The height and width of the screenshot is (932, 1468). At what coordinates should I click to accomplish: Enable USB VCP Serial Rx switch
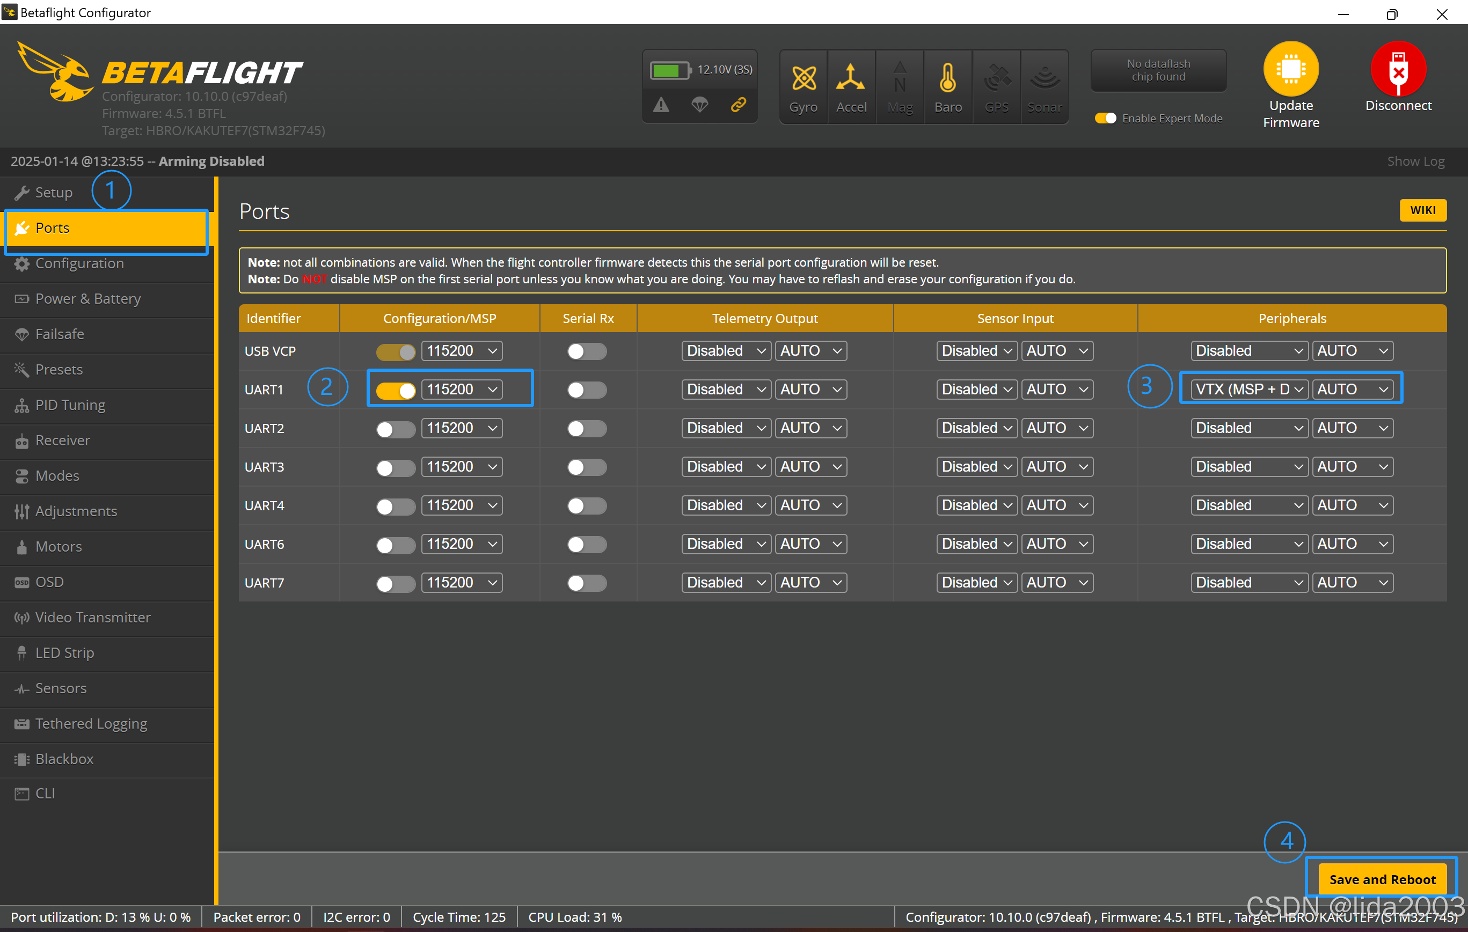pos(587,351)
